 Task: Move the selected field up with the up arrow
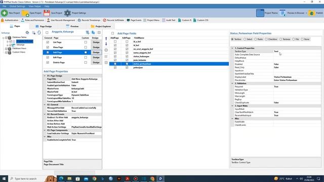click(x=106, y=38)
